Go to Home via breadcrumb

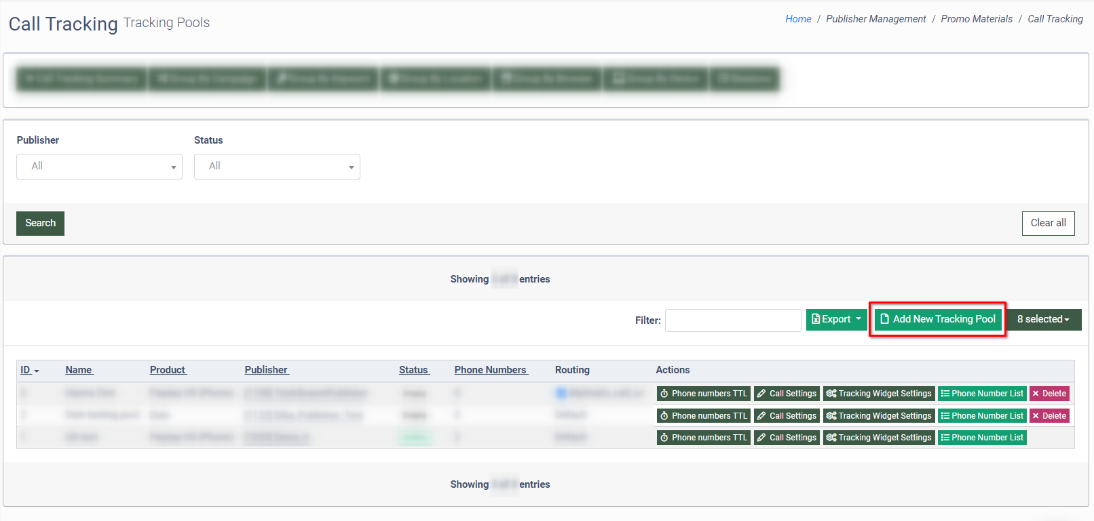pos(798,19)
